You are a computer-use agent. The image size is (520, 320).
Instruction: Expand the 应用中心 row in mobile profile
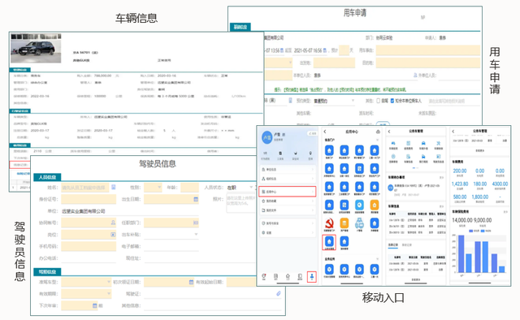287,192
